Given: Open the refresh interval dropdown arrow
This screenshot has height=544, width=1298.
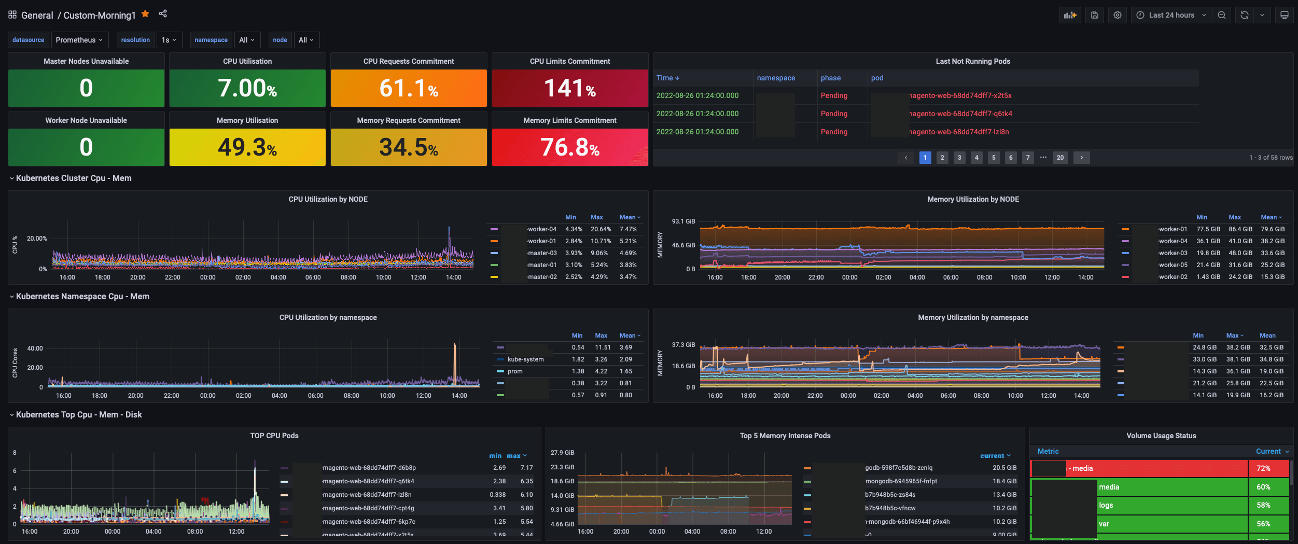Looking at the screenshot, I should tap(1262, 15).
